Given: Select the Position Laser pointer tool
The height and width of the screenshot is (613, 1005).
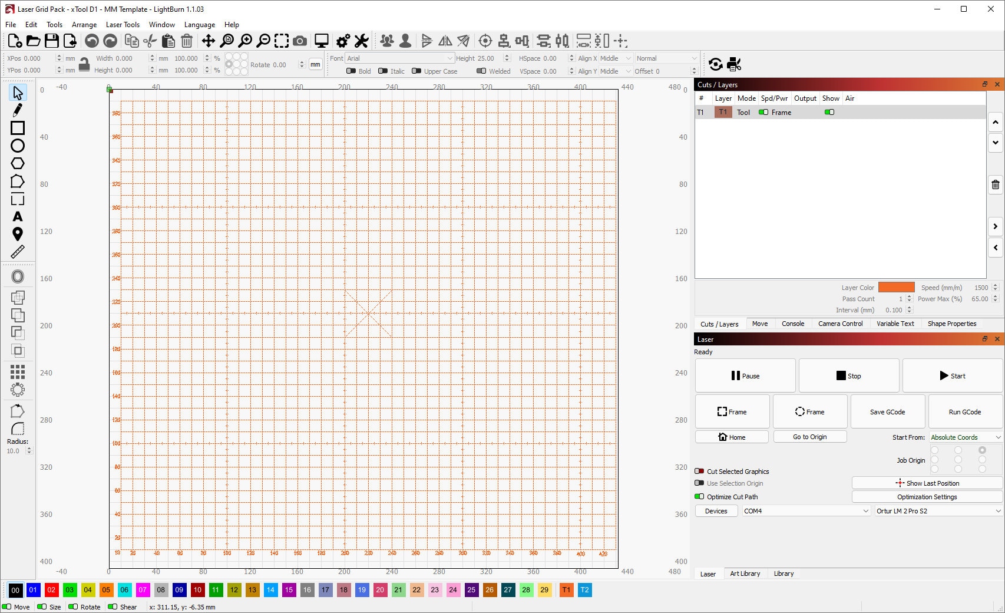Looking at the screenshot, I should (17, 234).
